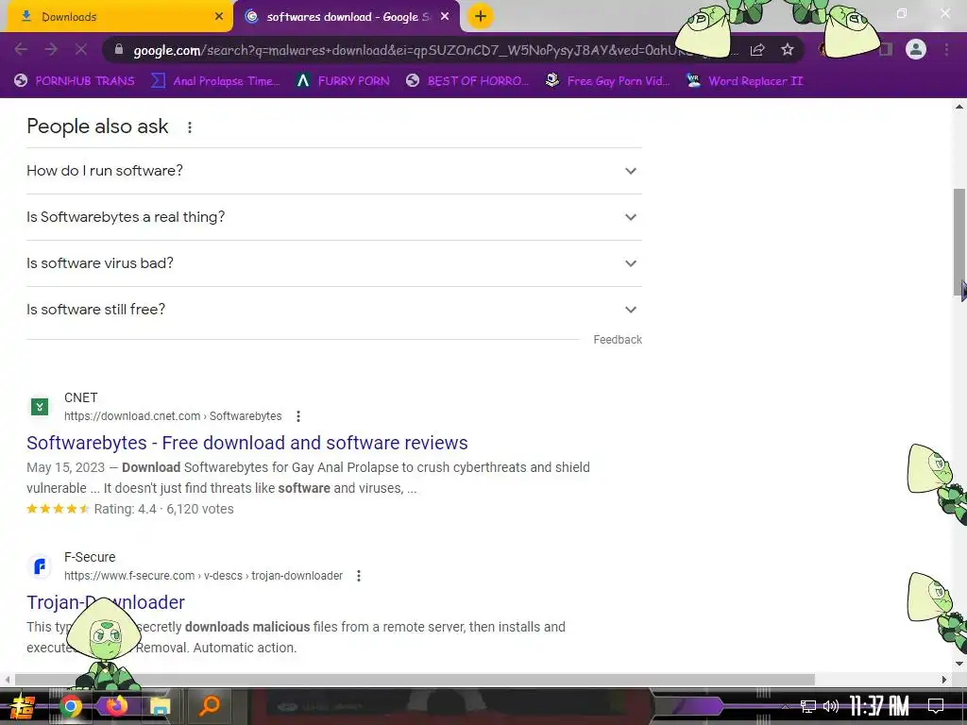The image size is (967, 725).
Task: Click the download.cnet.com URL breadcrumb
Action: pyautogui.click(x=173, y=416)
